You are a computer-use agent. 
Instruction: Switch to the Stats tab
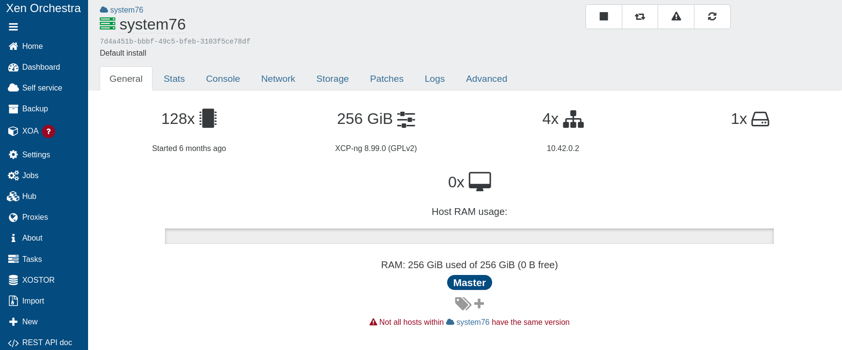(174, 79)
